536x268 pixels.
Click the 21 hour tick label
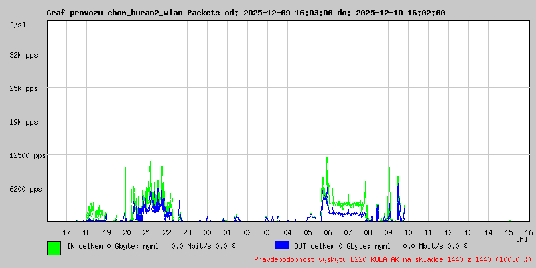tap(147, 232)
